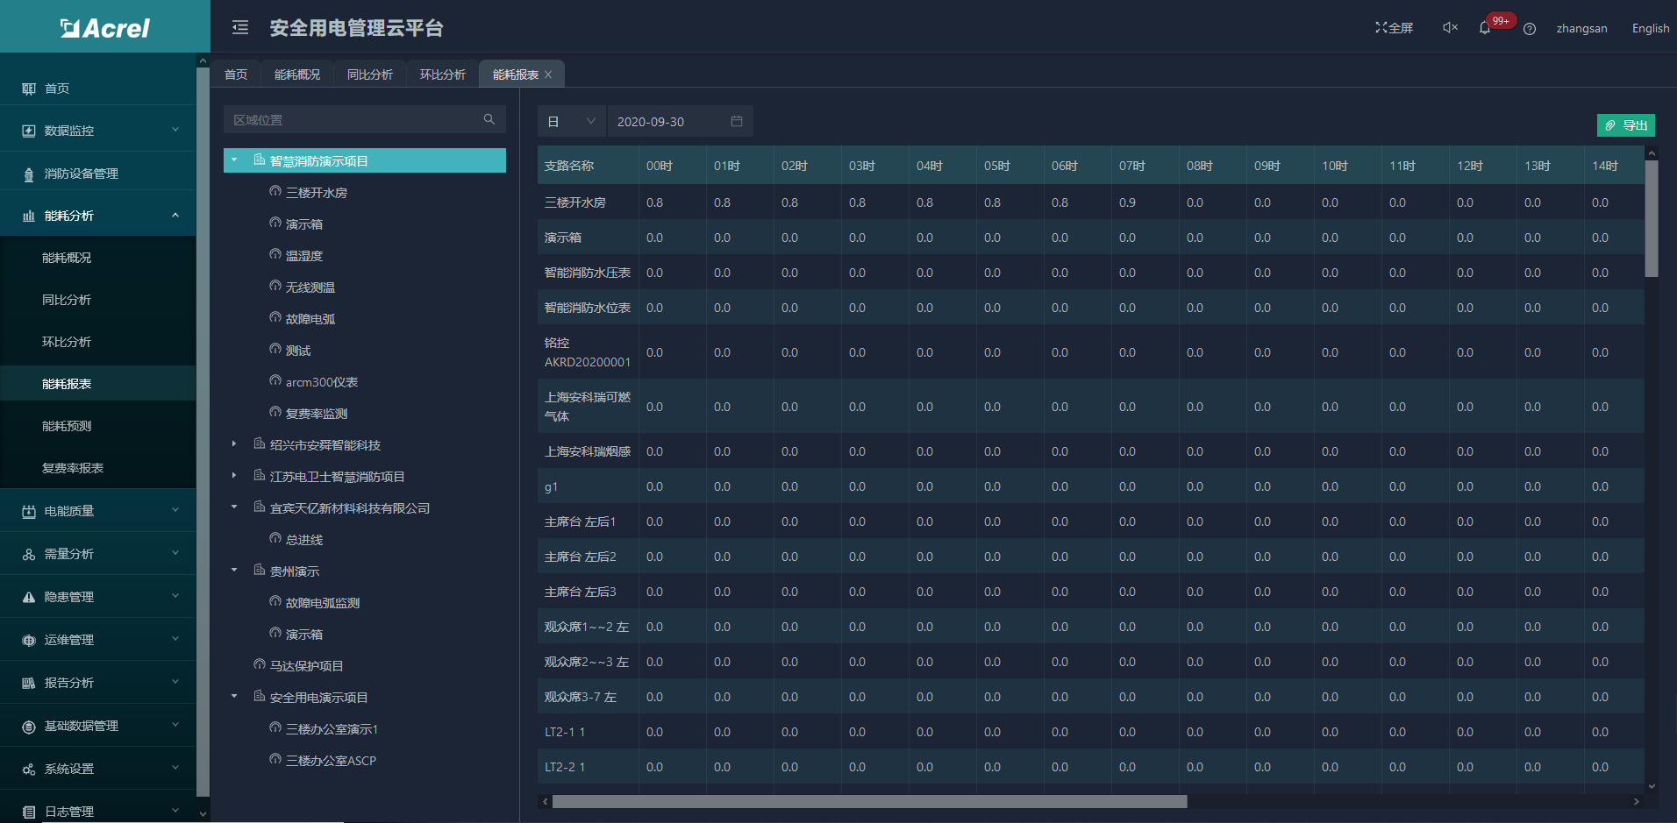Switch language to English
This screenshot has width=1677, height=823.
click(1650, 28)
